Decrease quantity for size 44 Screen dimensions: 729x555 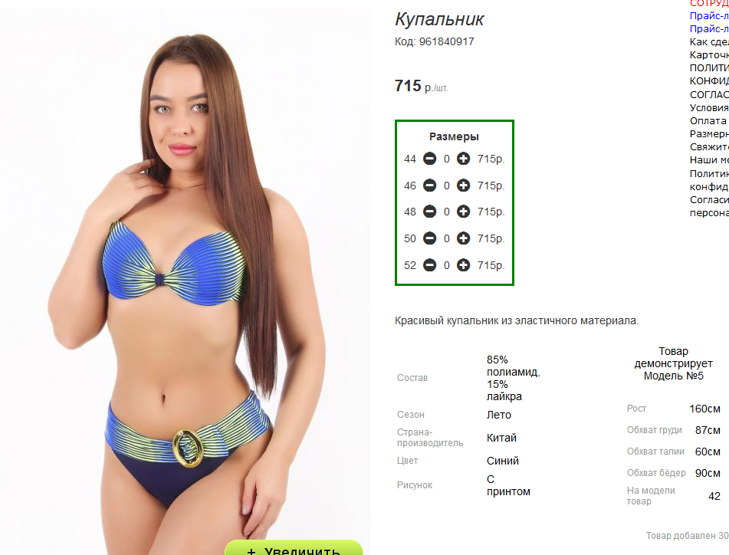429,159
